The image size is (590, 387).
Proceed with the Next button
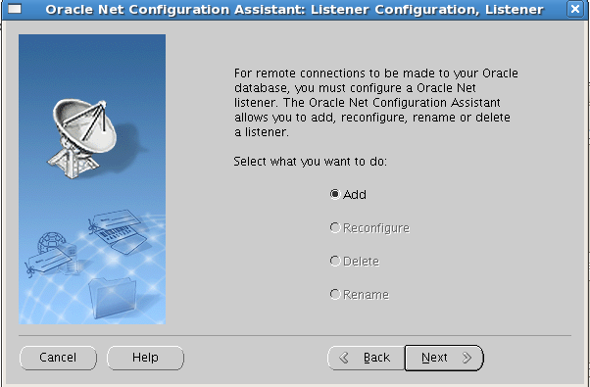[x=444, y=358]
